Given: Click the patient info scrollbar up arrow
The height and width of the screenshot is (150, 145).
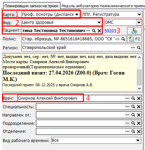Looking at the screenshot, I should [x=139, y=57].
